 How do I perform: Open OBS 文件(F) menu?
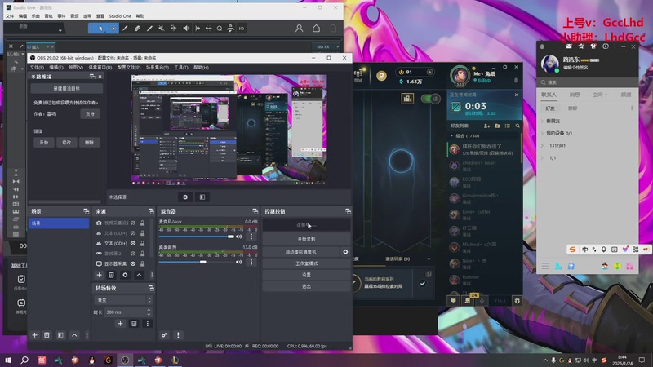37,68
